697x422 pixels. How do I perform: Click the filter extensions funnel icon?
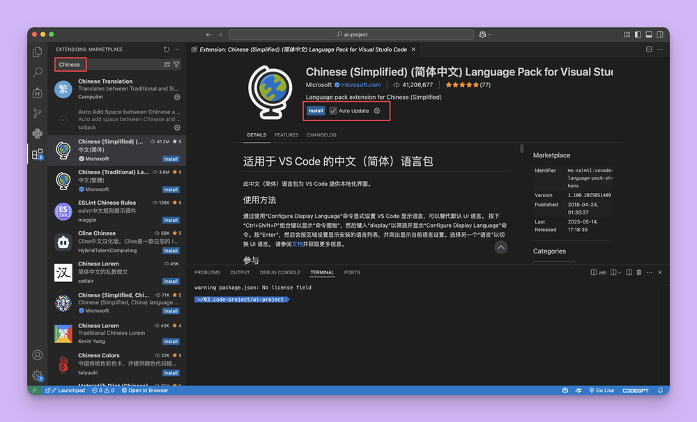(x=176, y=65)
